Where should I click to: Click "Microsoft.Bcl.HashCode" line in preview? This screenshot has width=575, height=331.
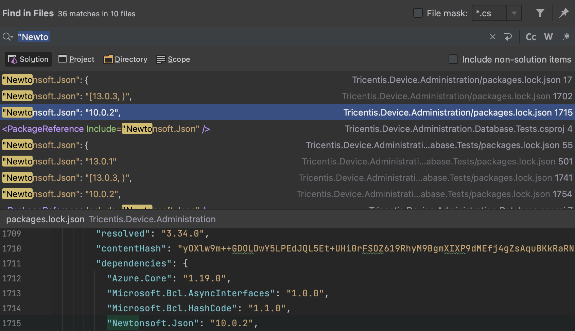coord(199,309)
